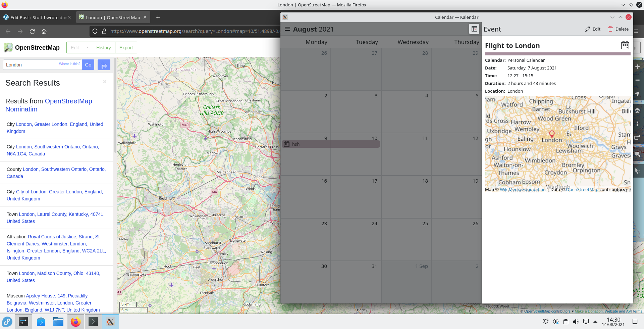
Task: Click the directions arrow button beside Go
Action: (104, 65)
